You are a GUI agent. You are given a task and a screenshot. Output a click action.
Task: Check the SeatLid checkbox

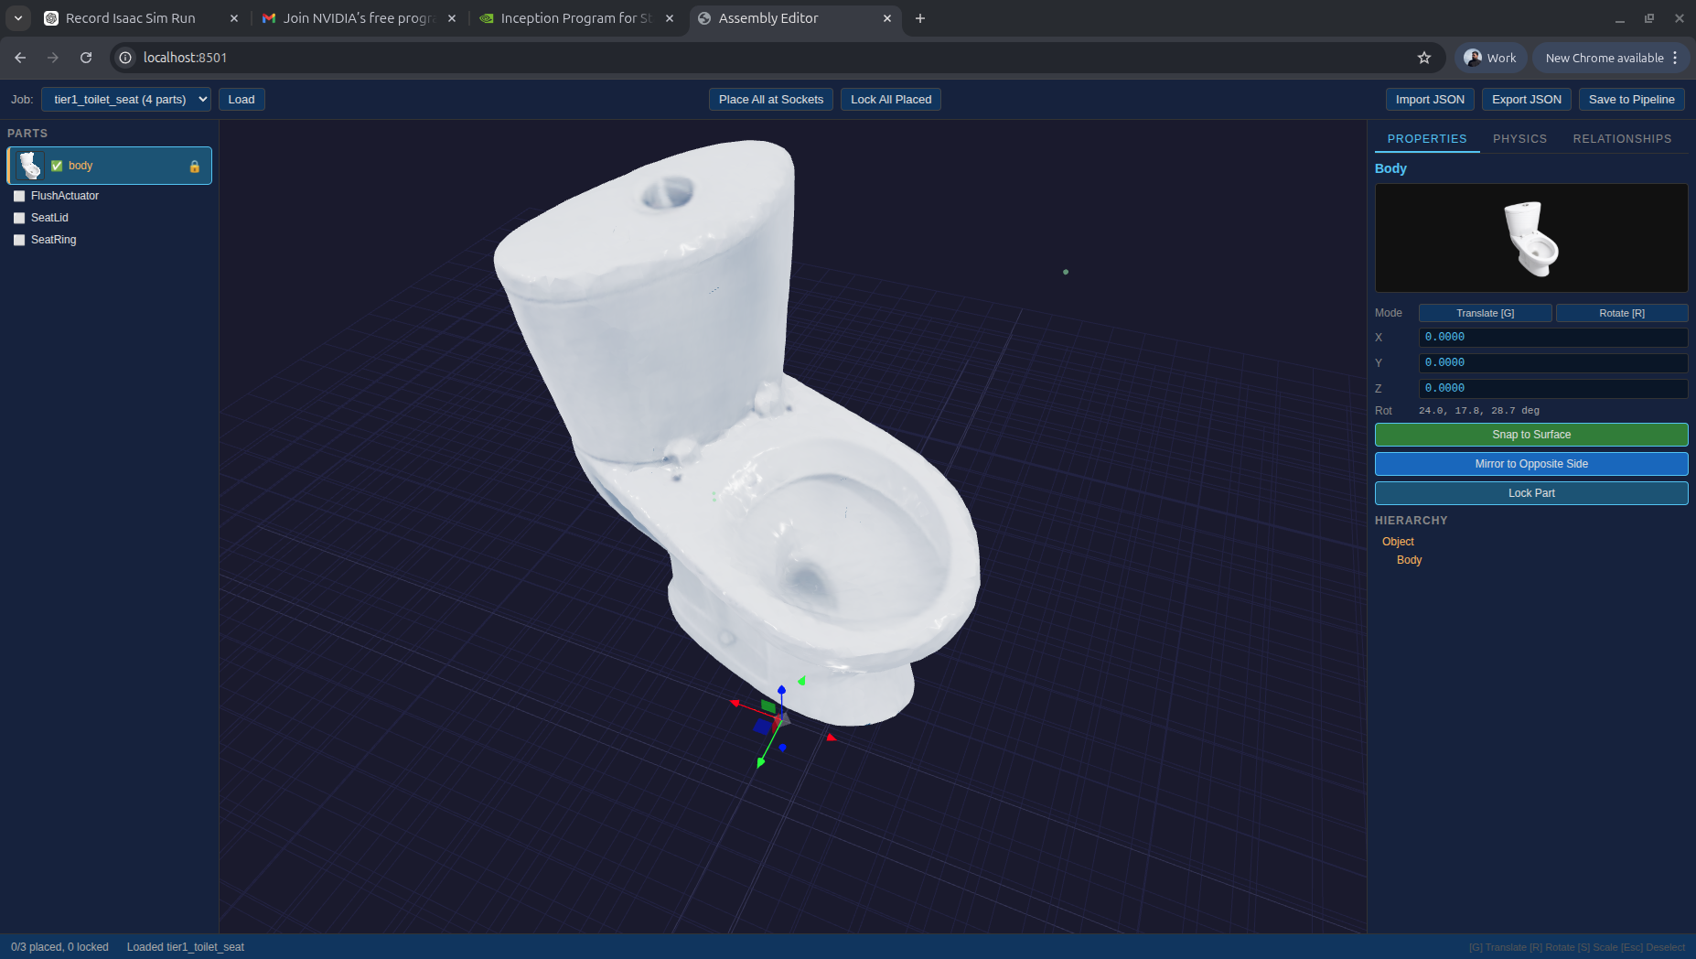(x=19, y=218)
